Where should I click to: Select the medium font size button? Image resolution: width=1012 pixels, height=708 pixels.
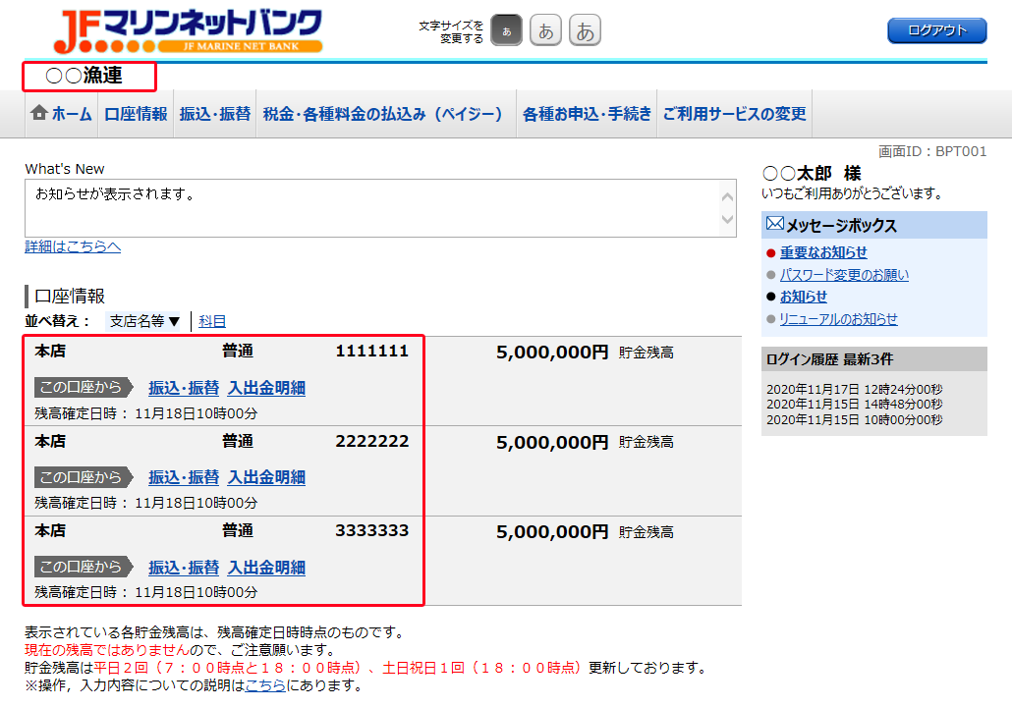[x=545, y=30]
